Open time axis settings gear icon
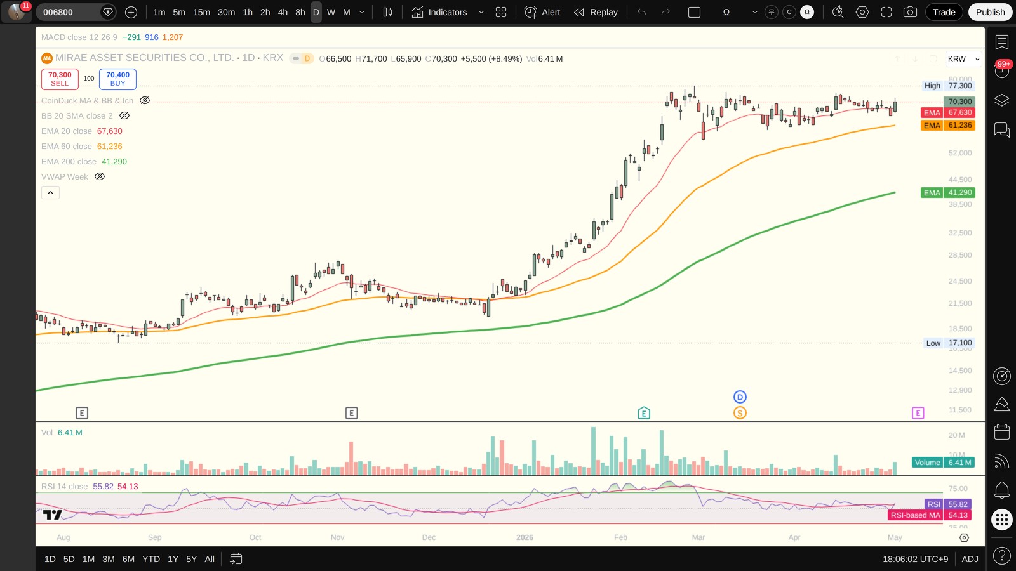1016x571 pixels. (x=964, y=537)
